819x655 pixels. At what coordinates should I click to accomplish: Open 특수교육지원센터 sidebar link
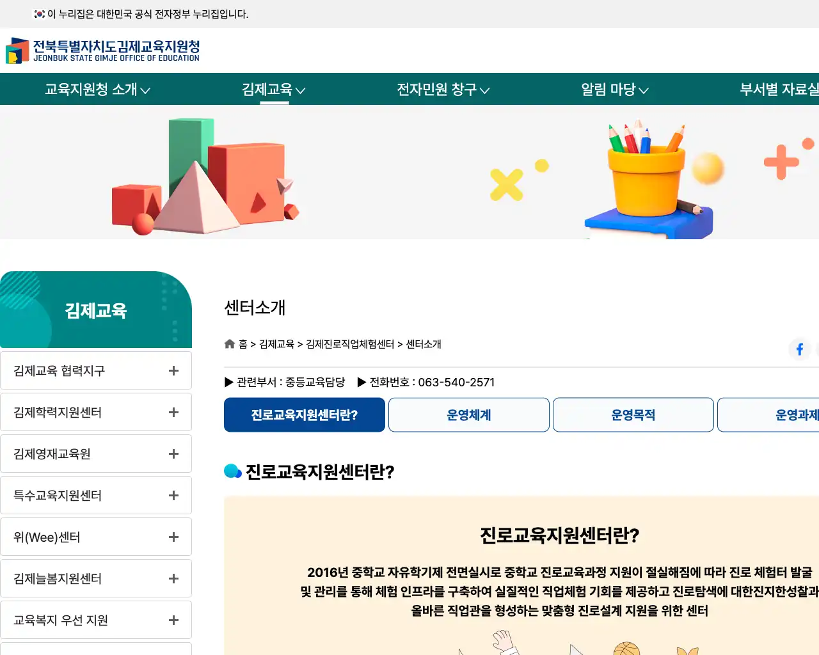tap(58, 496)
